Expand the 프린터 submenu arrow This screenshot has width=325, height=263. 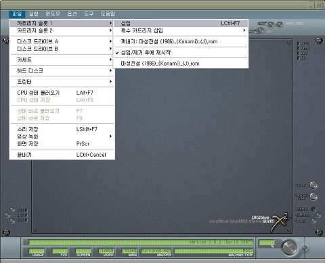click(x=110, y=81)
